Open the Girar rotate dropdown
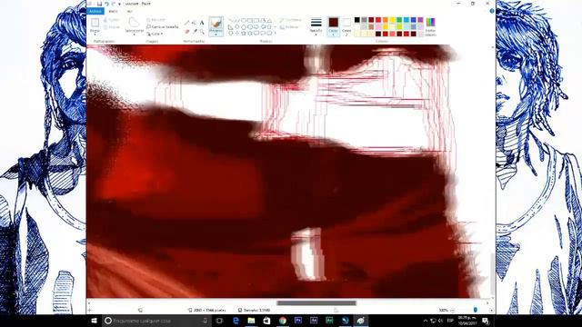The height and width of the screenshot is (327, 582). click(x=155, y=34)
